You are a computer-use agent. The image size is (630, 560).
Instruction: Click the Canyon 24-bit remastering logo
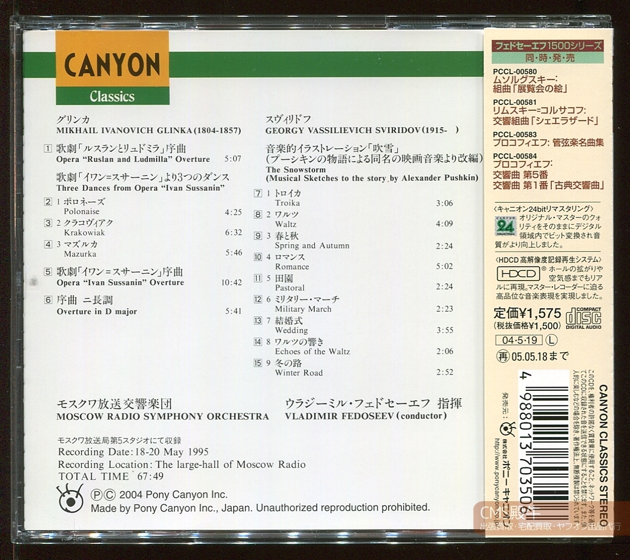click(505, 225)
